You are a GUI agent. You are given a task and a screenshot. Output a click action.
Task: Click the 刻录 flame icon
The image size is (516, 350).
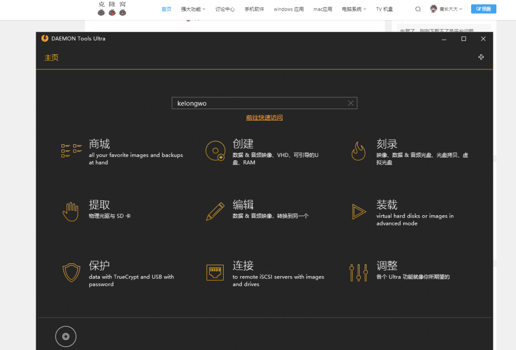pos(358,151)
